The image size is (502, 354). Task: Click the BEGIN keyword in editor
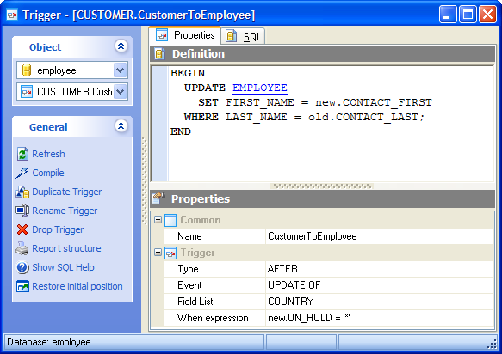pos(188,73)
